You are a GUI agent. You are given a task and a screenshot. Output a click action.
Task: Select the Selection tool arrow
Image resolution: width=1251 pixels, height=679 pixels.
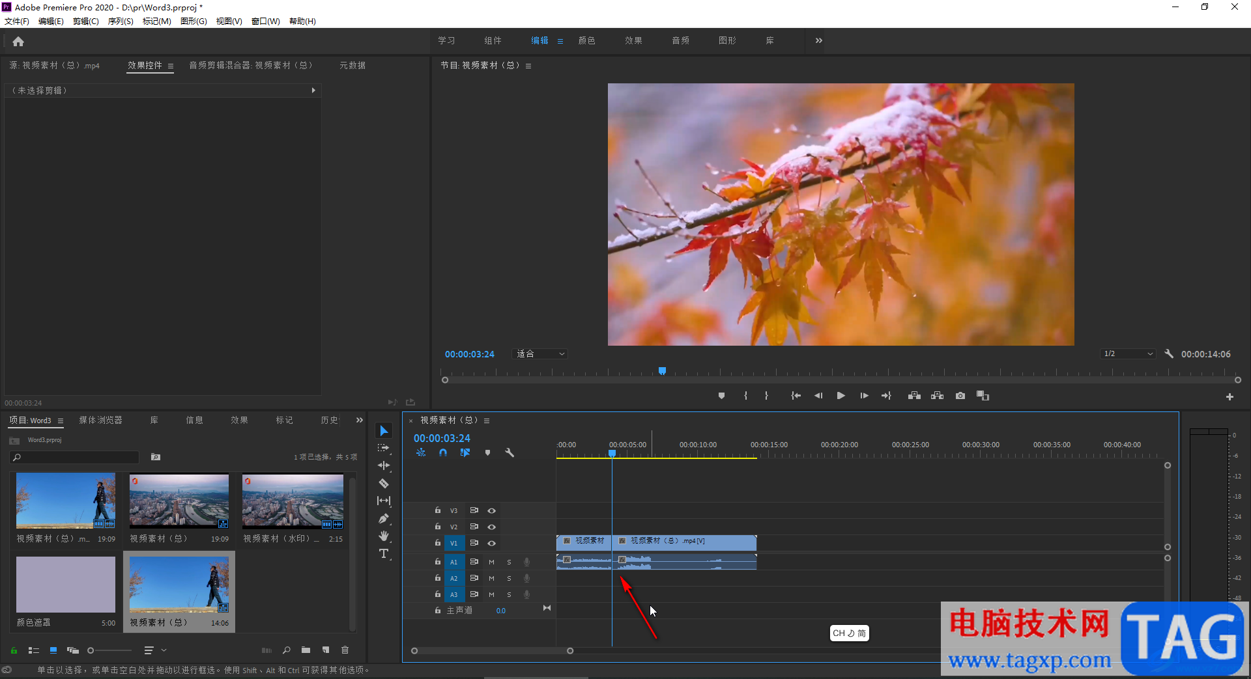click(384, 431)
